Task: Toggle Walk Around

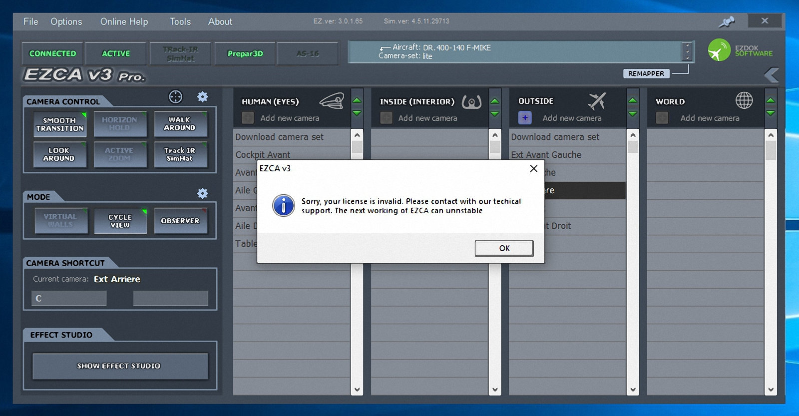Action: [180, 124]
